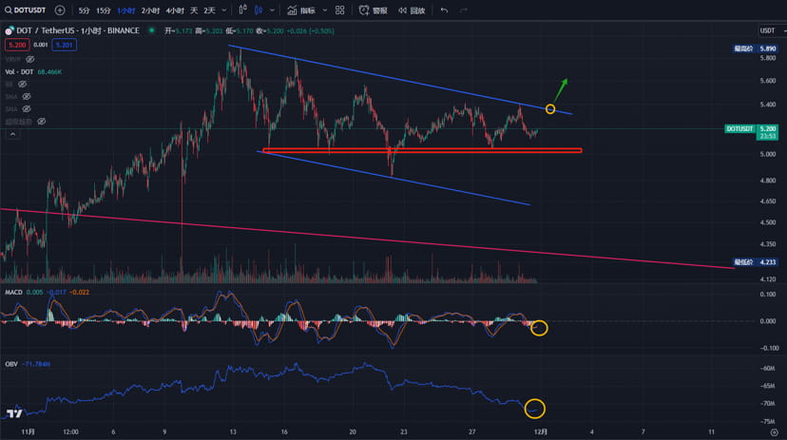
Task: Click the OBV indicator label
Action: (11, 364)
